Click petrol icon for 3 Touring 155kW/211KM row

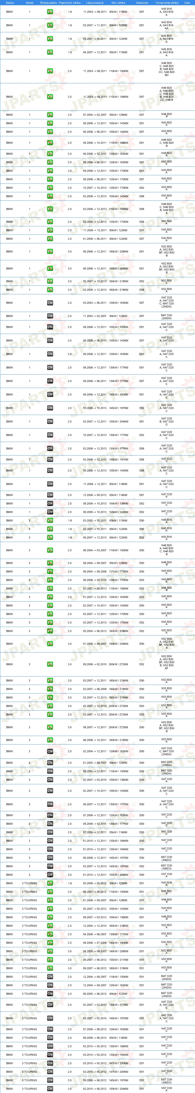[50, 959]
